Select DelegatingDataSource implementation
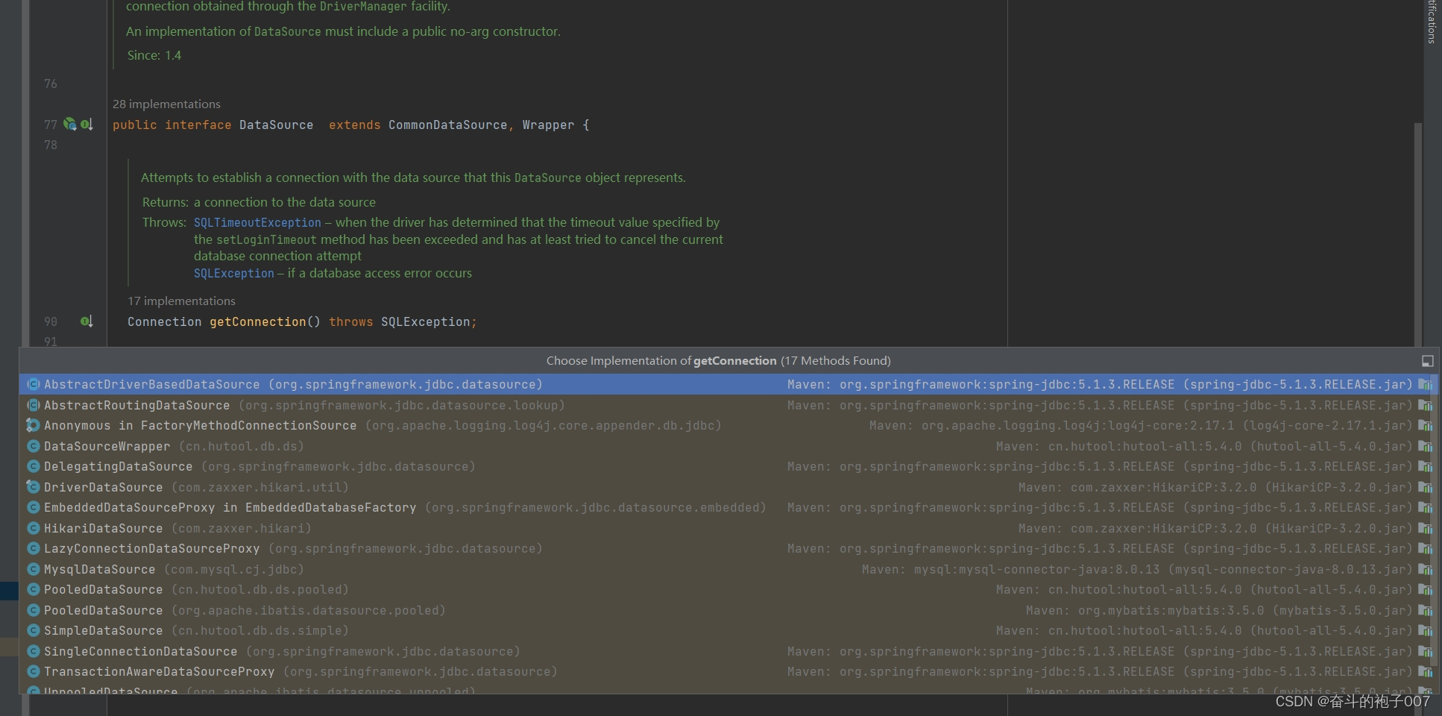The image size is (1442, 716). click(728, 466)
